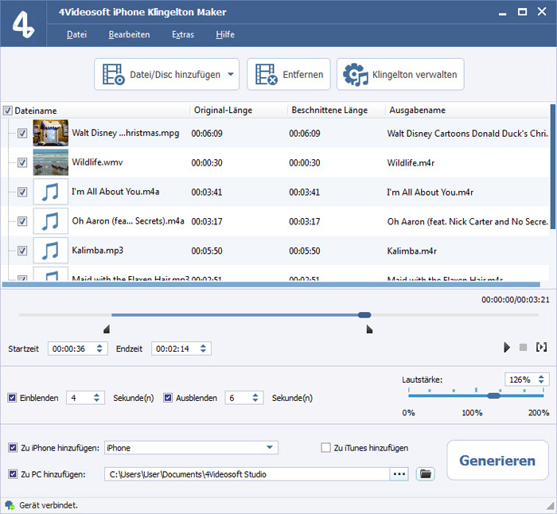The image size is (557, 514).
Task: Toggle the Dateiname select-all checkbox
Action: point(8,111)
